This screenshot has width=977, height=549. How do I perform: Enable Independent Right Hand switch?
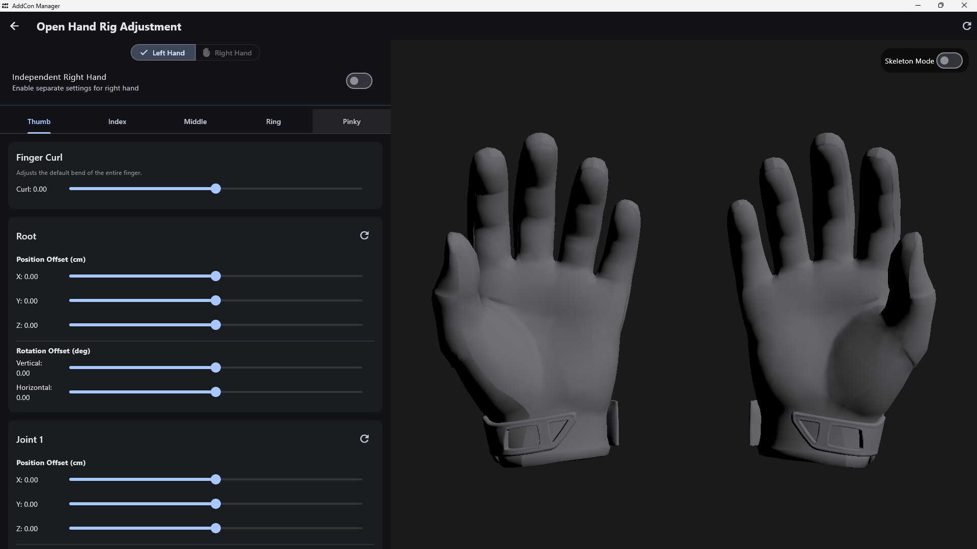click(359, 81)
